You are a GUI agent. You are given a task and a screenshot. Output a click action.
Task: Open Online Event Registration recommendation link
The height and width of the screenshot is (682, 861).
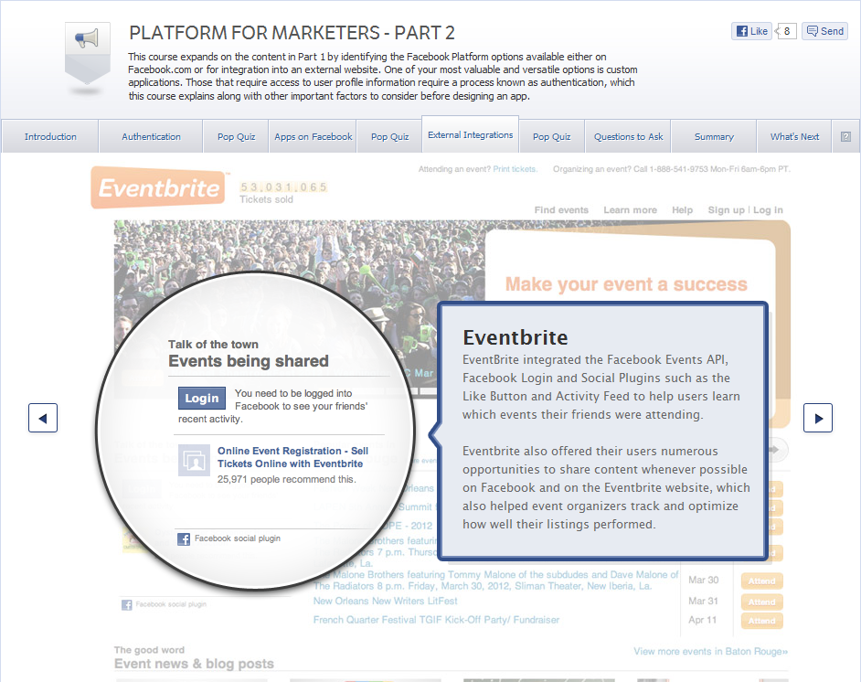point(292,457)
